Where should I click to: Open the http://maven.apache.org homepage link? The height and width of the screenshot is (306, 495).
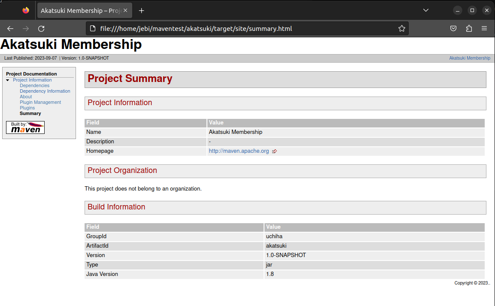(239, 151)
